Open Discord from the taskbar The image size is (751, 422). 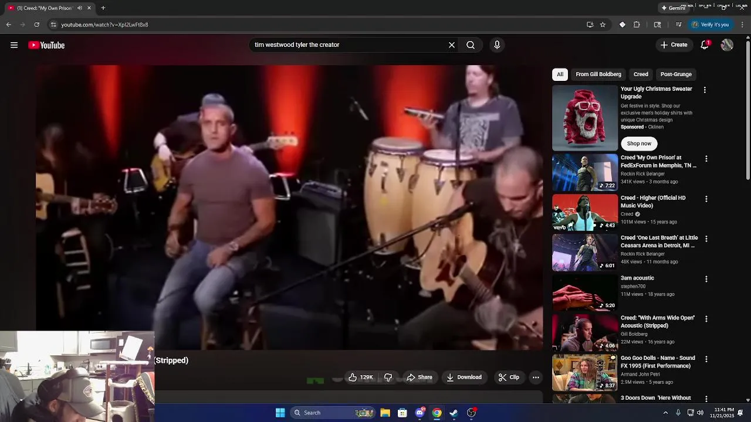pos(420,413)
